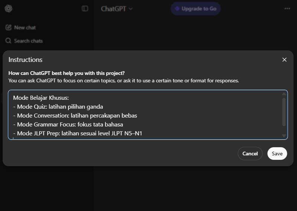Click the Search chats magnifier icon
Image resolution: width=297 pixels, height=211 pixels.
(x=8, y=41)
